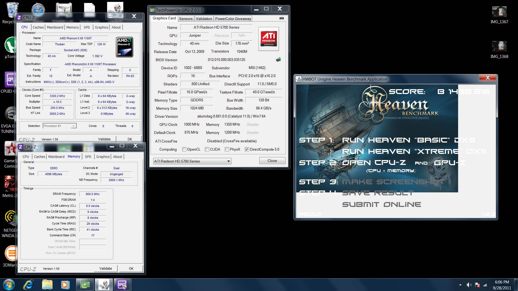
Task: Open Caches tab in upper CPU-Z window
Action: coord(38,27)
